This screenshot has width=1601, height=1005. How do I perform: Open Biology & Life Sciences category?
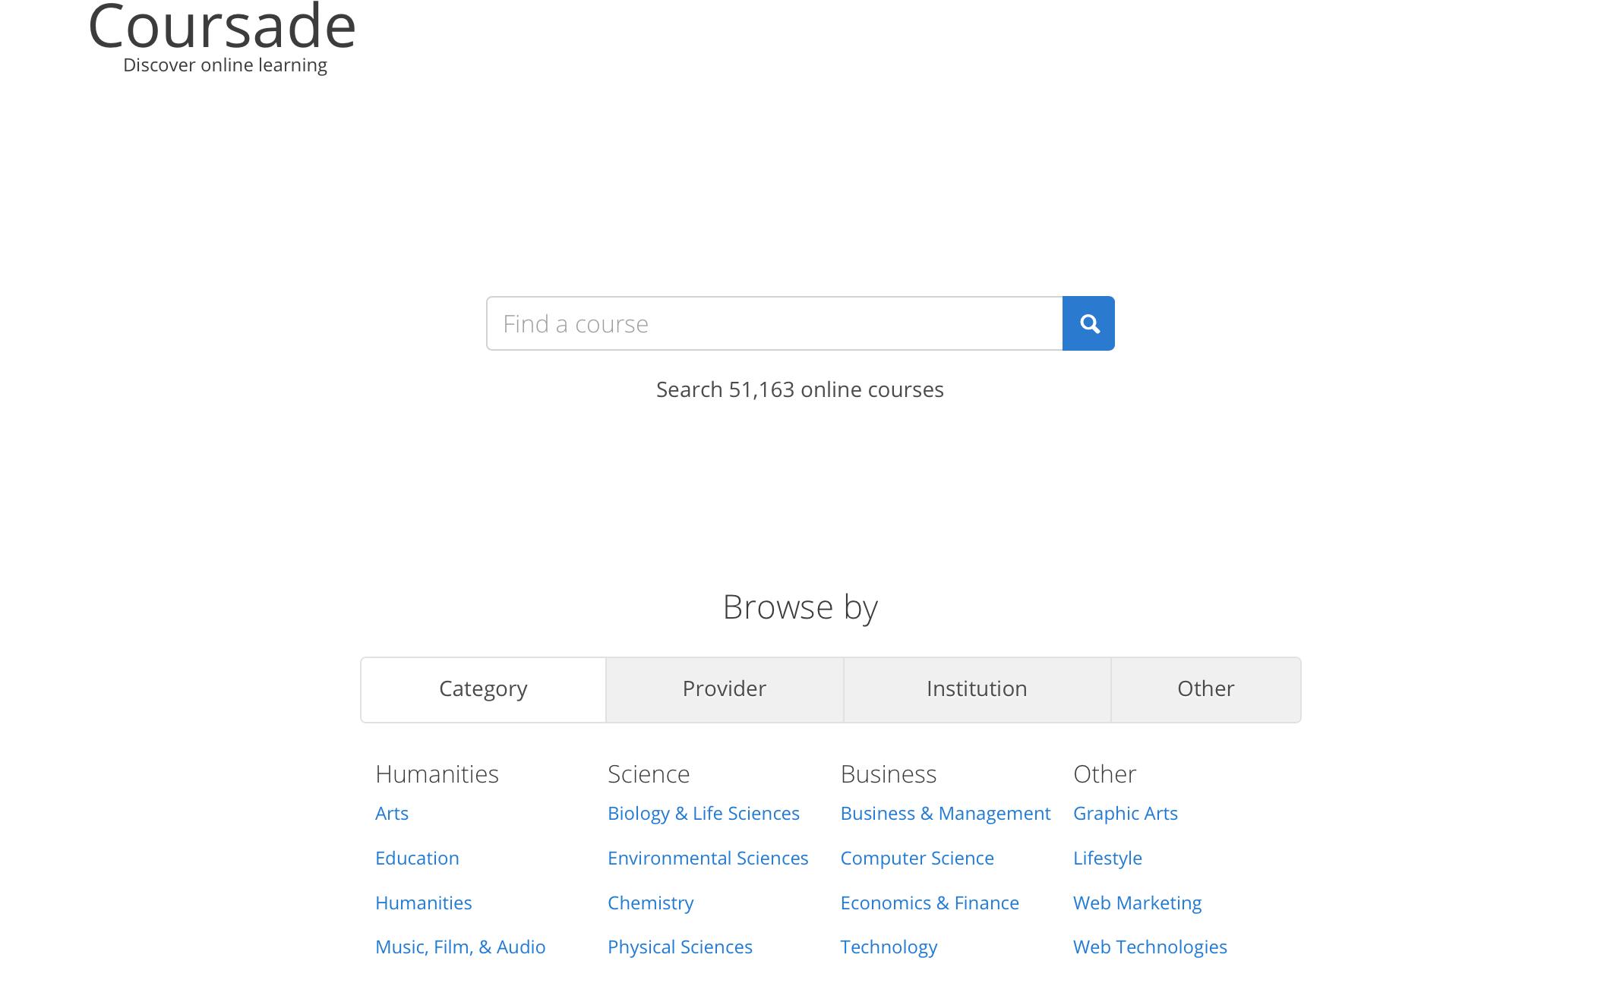(703, 814)
